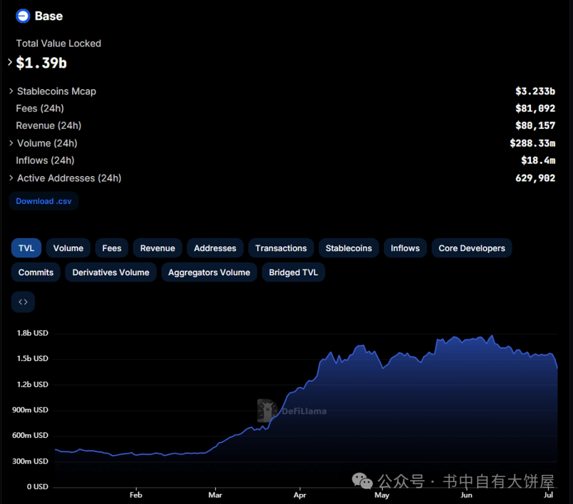Open the embed chart code icon
The height and width of the screenshot is (504, 573).
click(23, 302)
